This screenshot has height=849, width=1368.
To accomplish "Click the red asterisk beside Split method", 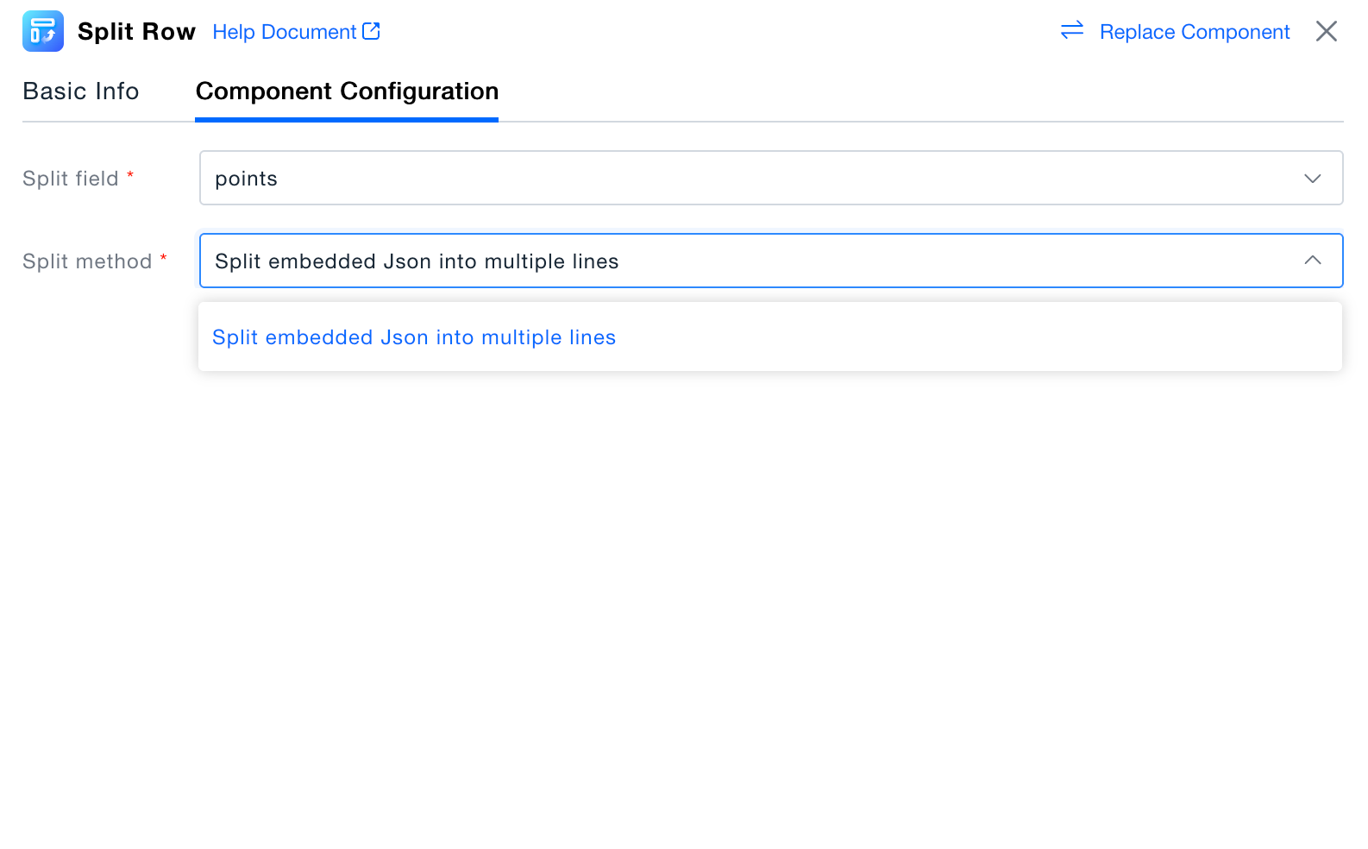I will coord(163,258).
